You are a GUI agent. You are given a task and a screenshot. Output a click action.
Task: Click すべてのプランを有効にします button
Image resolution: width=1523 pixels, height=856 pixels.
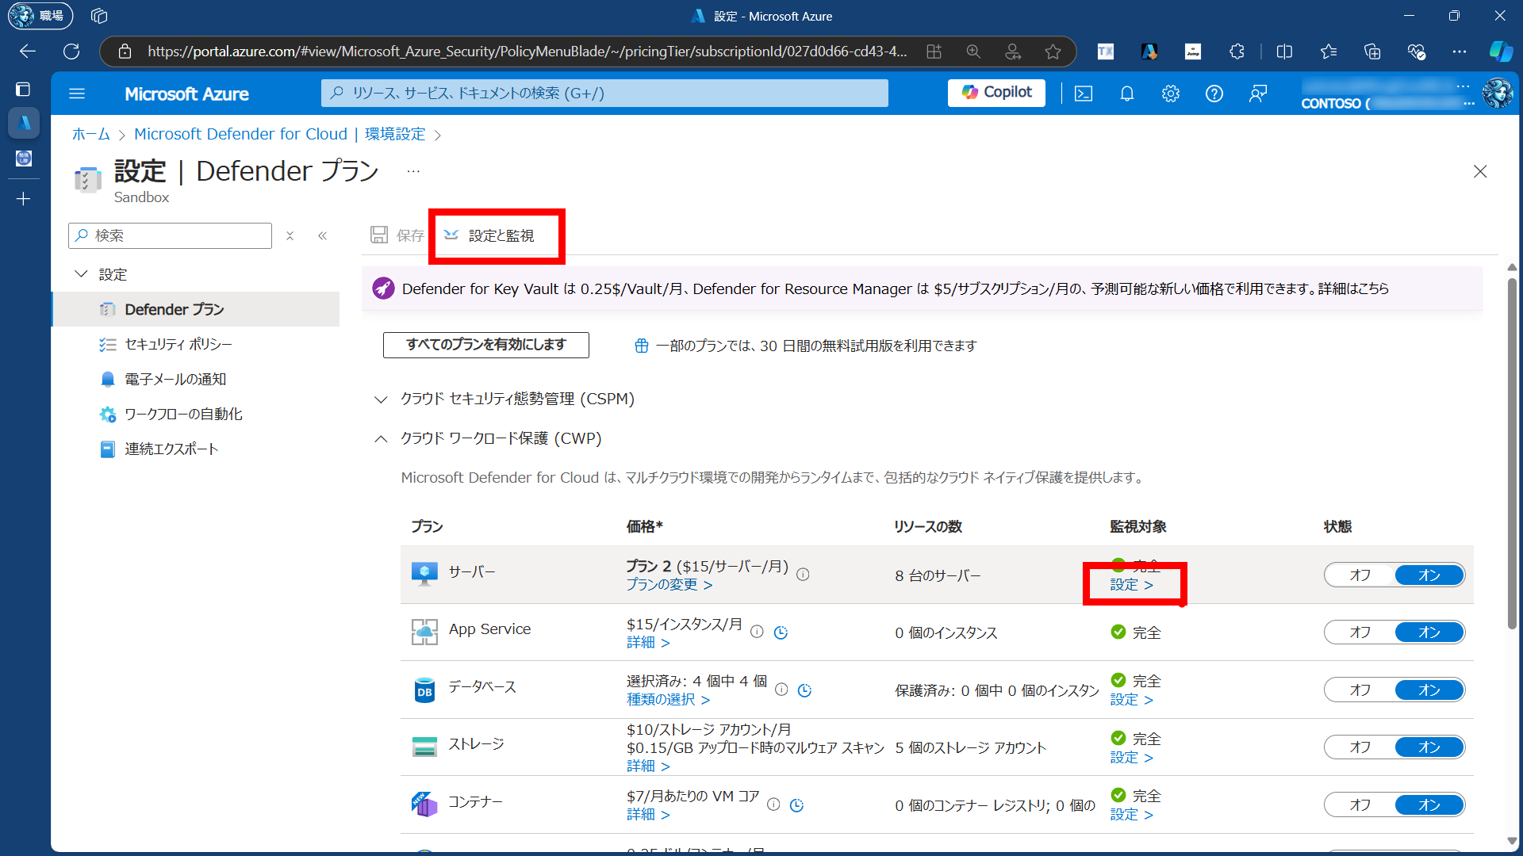pyautogui.click(x=486, y=345)
